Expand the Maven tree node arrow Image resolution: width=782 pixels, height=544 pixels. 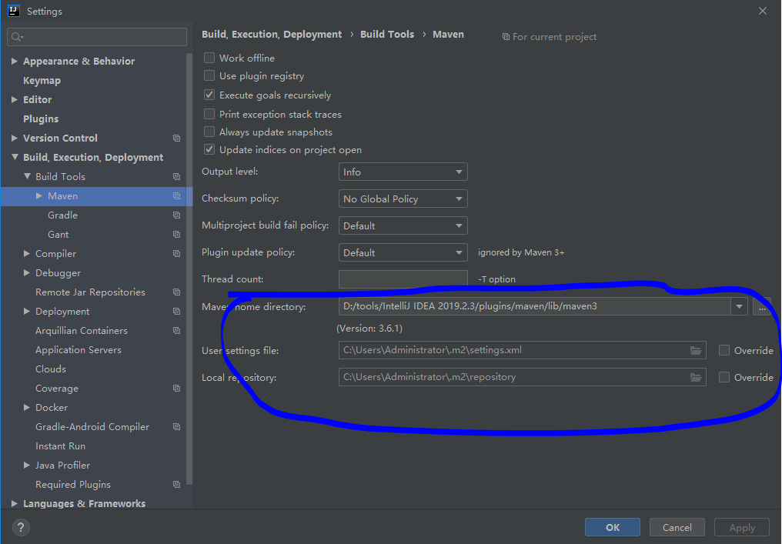39,196
